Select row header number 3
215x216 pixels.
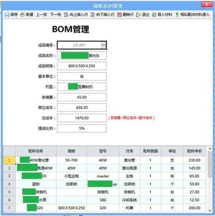[9, 176]
